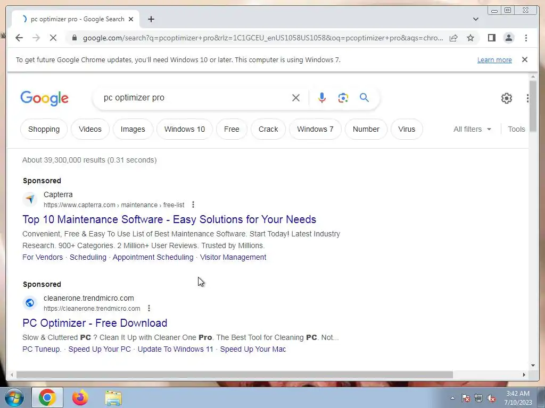
Task: Click the muted volume tray icon
Action: (x=491, y=398)
